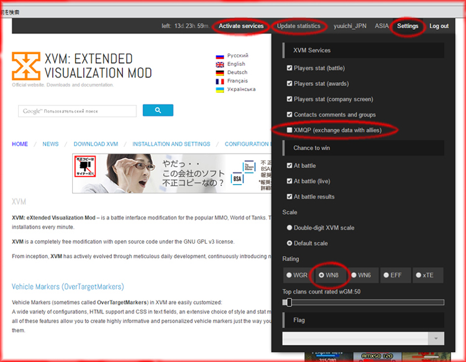This screenshot has height=362, width=466.
Task: Open the CONFIGURATION navigation link
Action: click(248, 144)
